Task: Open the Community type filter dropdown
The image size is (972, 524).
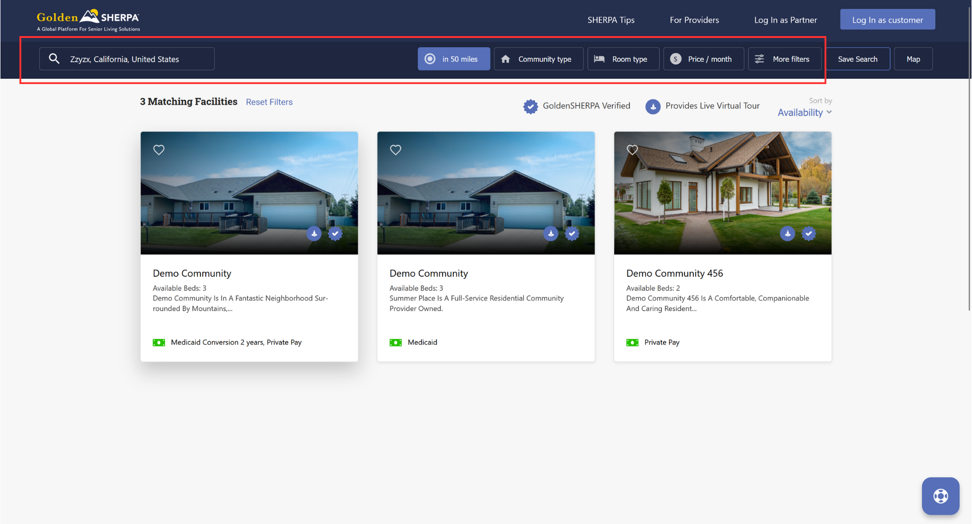Action: click(x=539, y=59)
